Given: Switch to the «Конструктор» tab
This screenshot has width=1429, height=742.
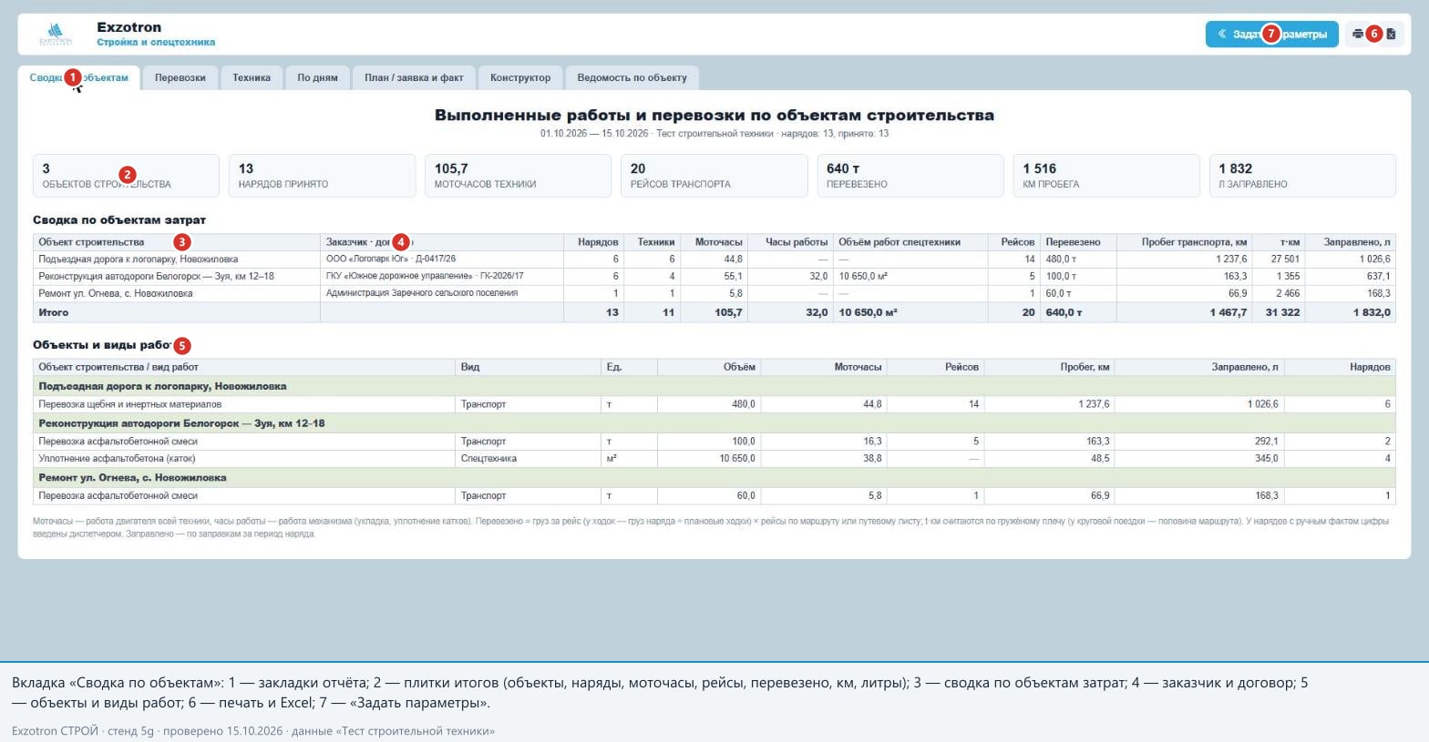Looking at the screenshot, I should [x=520, y=78].
